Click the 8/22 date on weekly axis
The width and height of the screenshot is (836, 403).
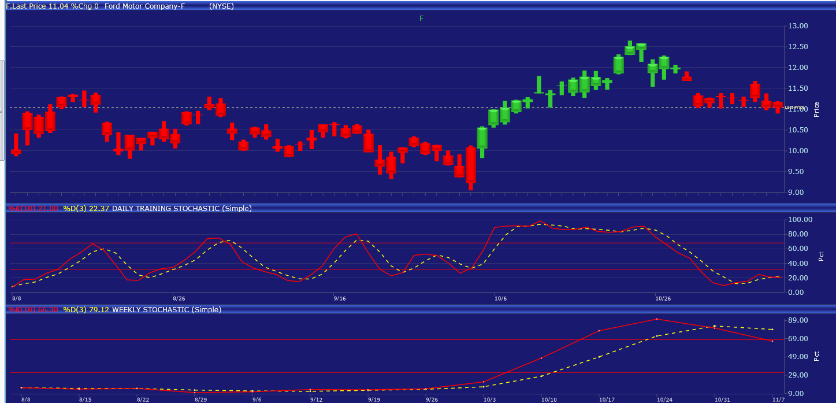click(143, 400)
